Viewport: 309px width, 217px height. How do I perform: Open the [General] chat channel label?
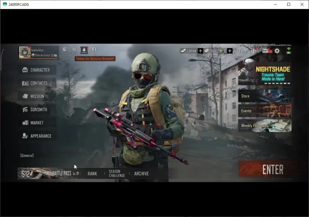[x=27, y=156]
